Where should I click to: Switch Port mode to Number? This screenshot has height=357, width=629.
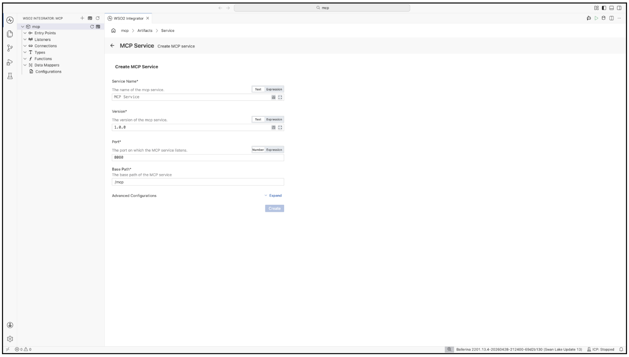[258, 150]
